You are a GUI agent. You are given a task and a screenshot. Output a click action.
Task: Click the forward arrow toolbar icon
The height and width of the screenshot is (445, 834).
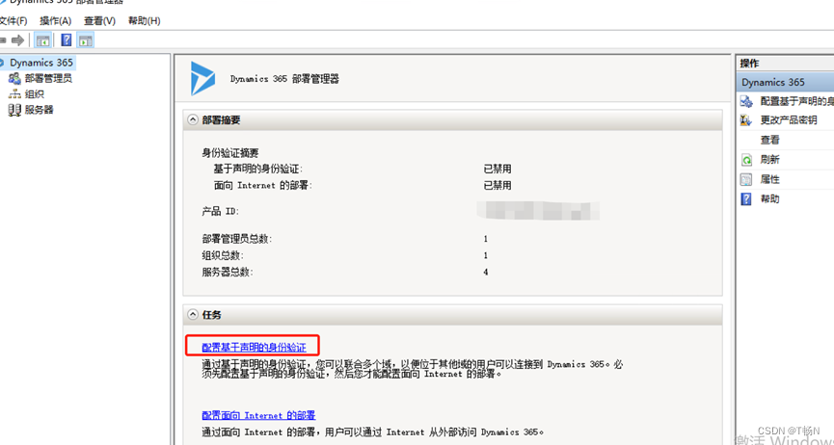[x=18, y=39]
